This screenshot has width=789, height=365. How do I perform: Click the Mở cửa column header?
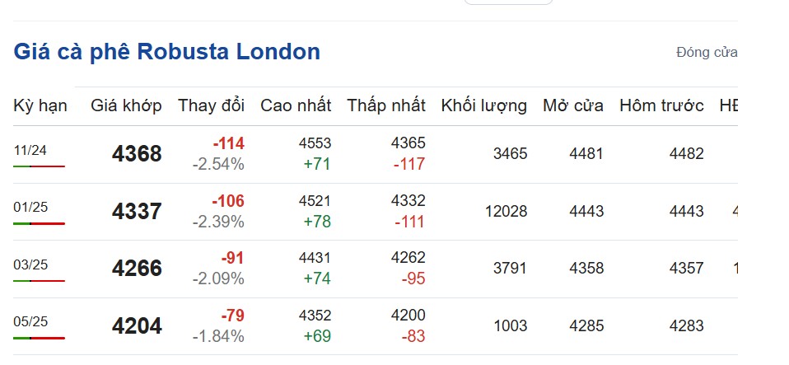(x=572, y=105)
